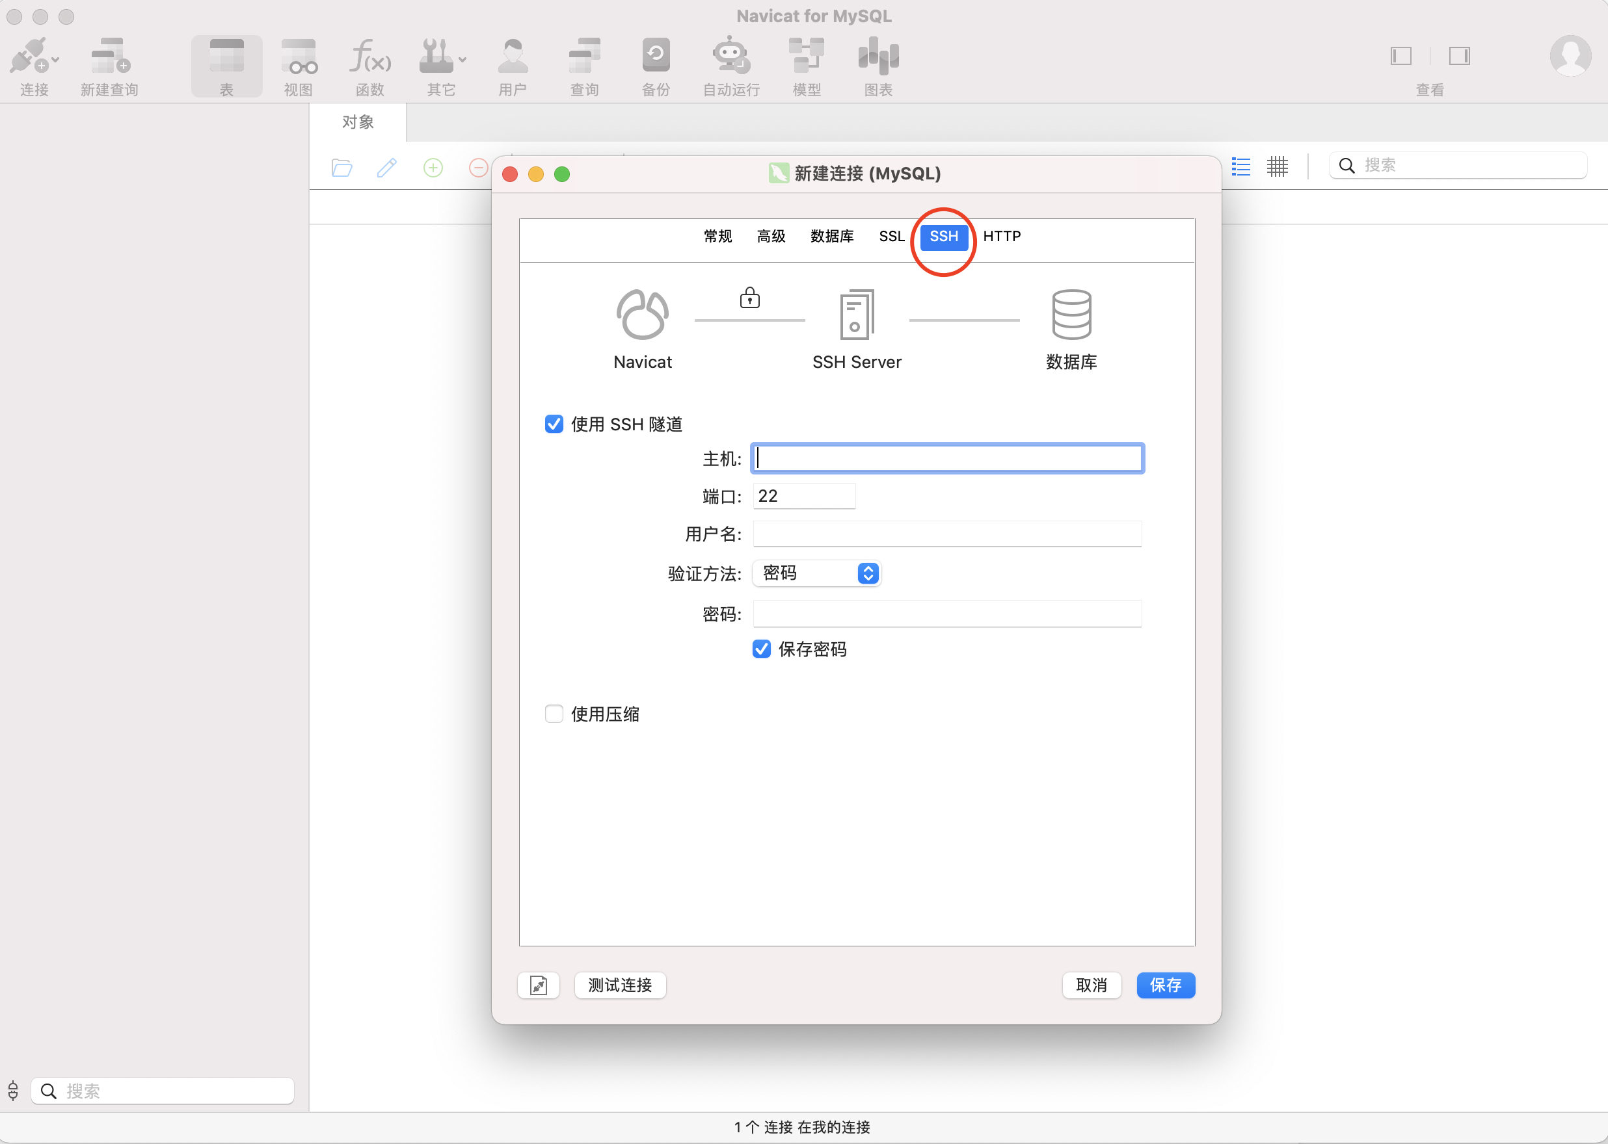1608x1144 pixels.
Task: Click the list view icon
Action: [1240, 166]
